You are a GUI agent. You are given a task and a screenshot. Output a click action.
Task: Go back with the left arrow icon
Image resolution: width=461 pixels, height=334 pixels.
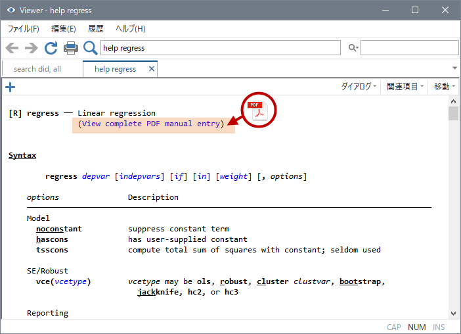pyautogui.click(x=12, y=48)
